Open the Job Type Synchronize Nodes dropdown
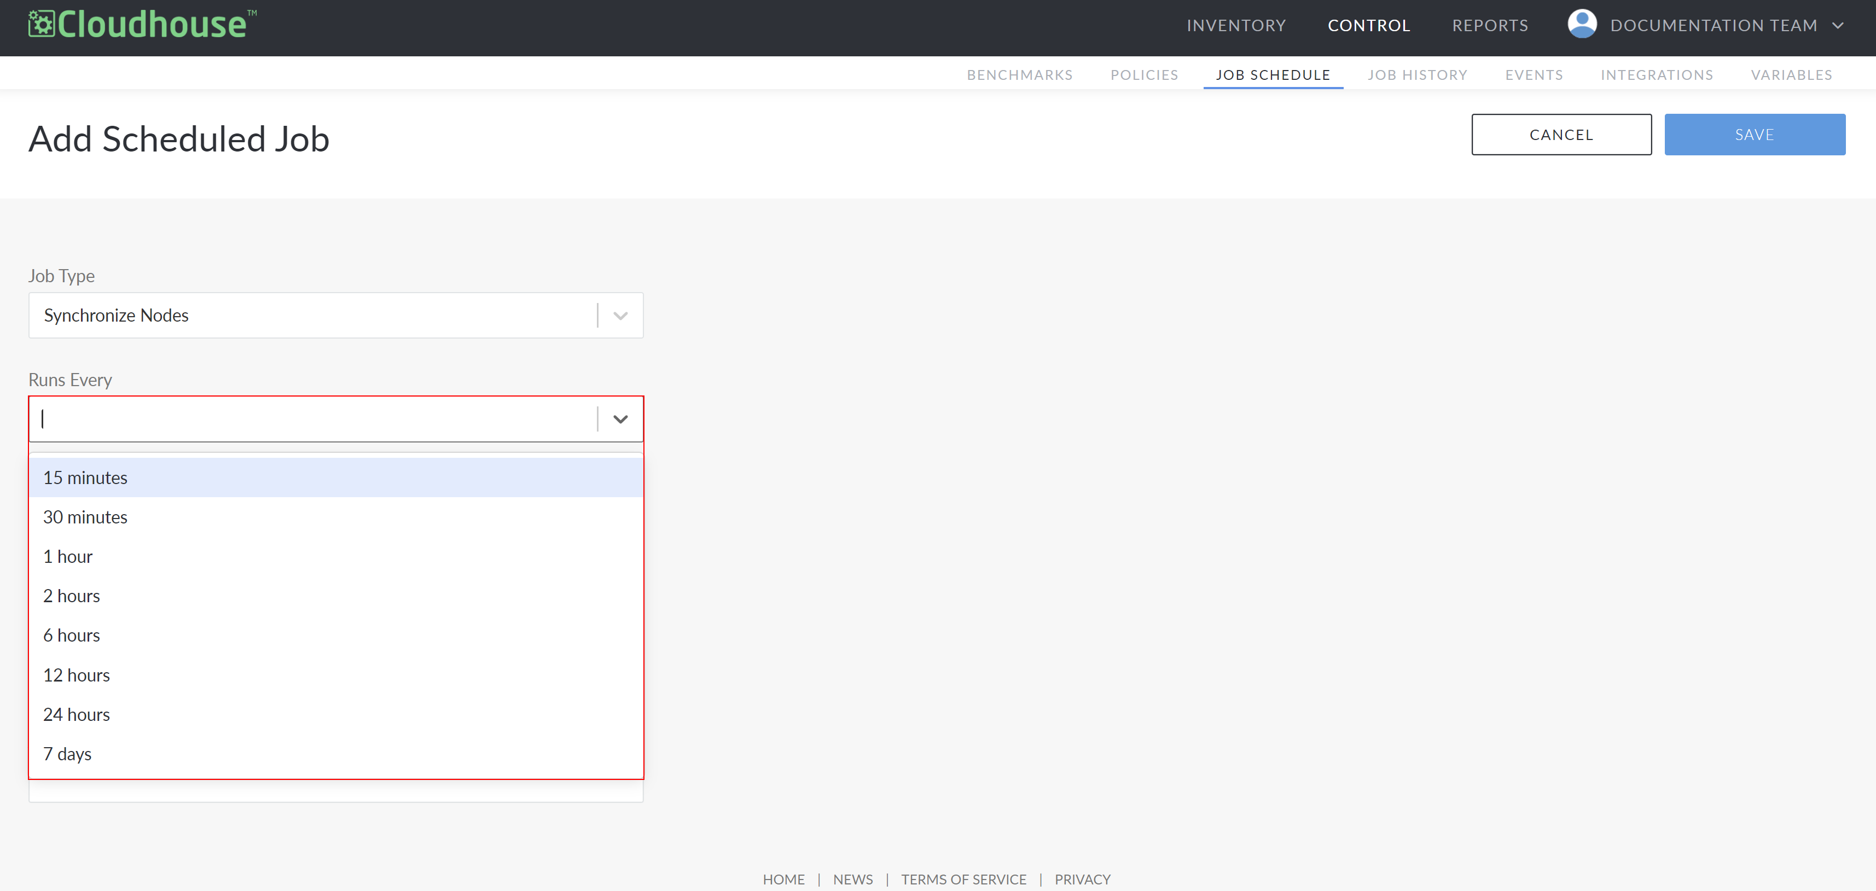This screenshot has height=891, width=1876. [x=336, y=315]
